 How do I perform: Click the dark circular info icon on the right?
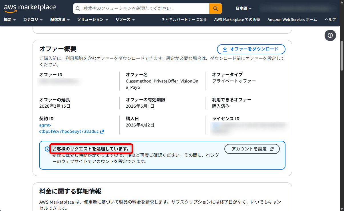[330, 35]
